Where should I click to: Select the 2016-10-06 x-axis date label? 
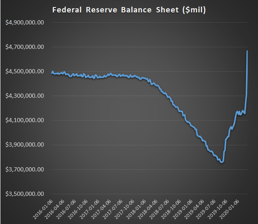point(79,208)
